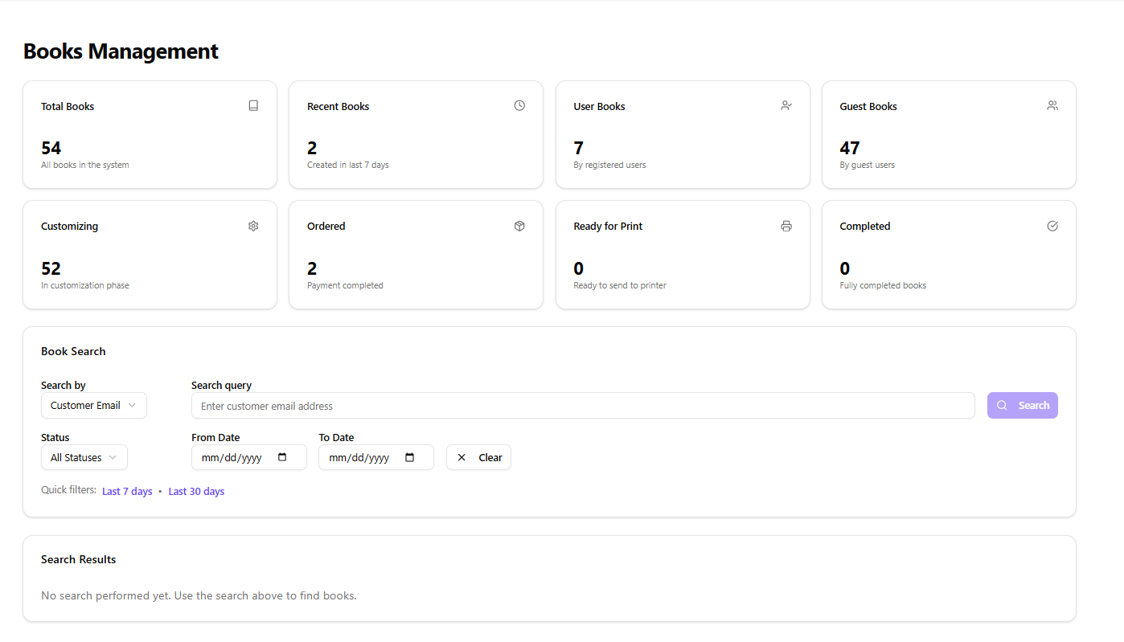The height and width of the screenshot is (642, 1124).
Task: Focus the customer email search query field
Action: 582,406
